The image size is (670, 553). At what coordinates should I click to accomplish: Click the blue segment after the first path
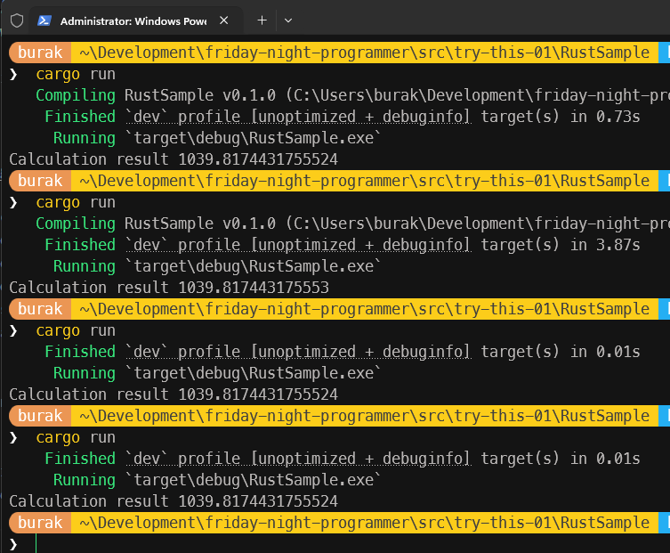coord(664,53)
